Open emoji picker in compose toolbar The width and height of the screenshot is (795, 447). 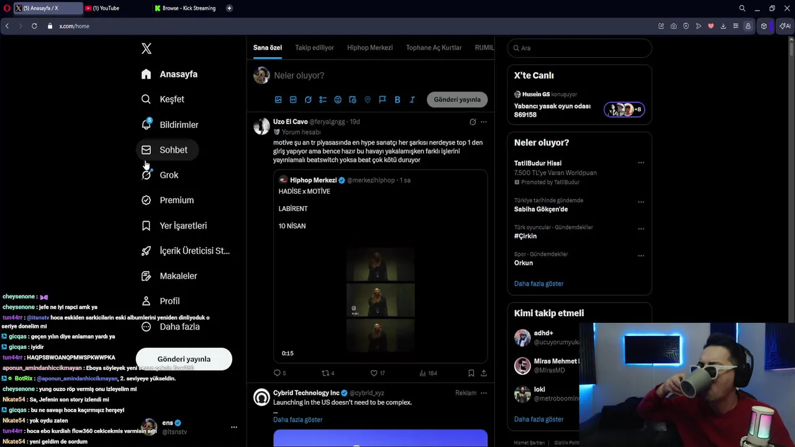pos(338,99)
